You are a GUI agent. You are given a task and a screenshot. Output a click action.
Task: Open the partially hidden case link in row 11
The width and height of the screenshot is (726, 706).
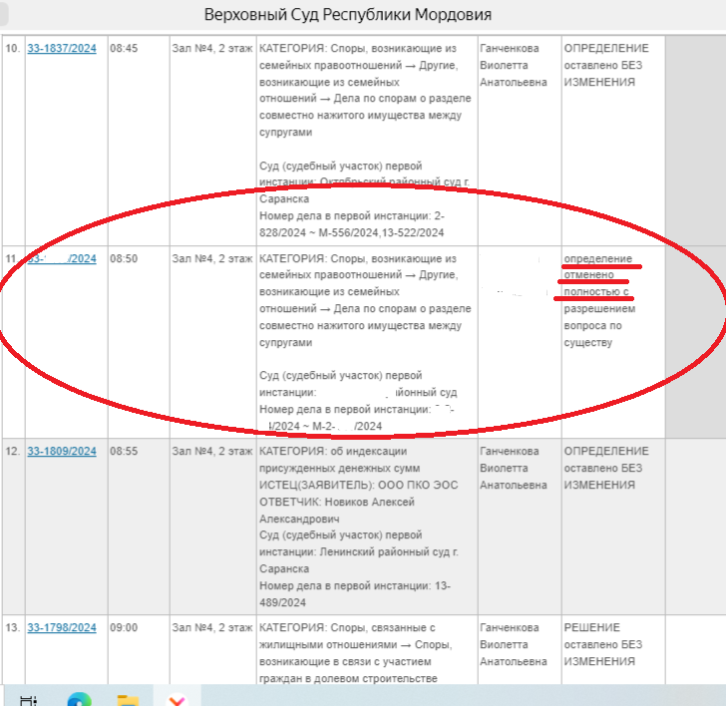[x=62, y=258]
